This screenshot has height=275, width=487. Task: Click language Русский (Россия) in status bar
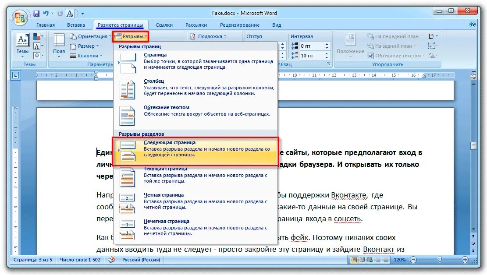141,260
